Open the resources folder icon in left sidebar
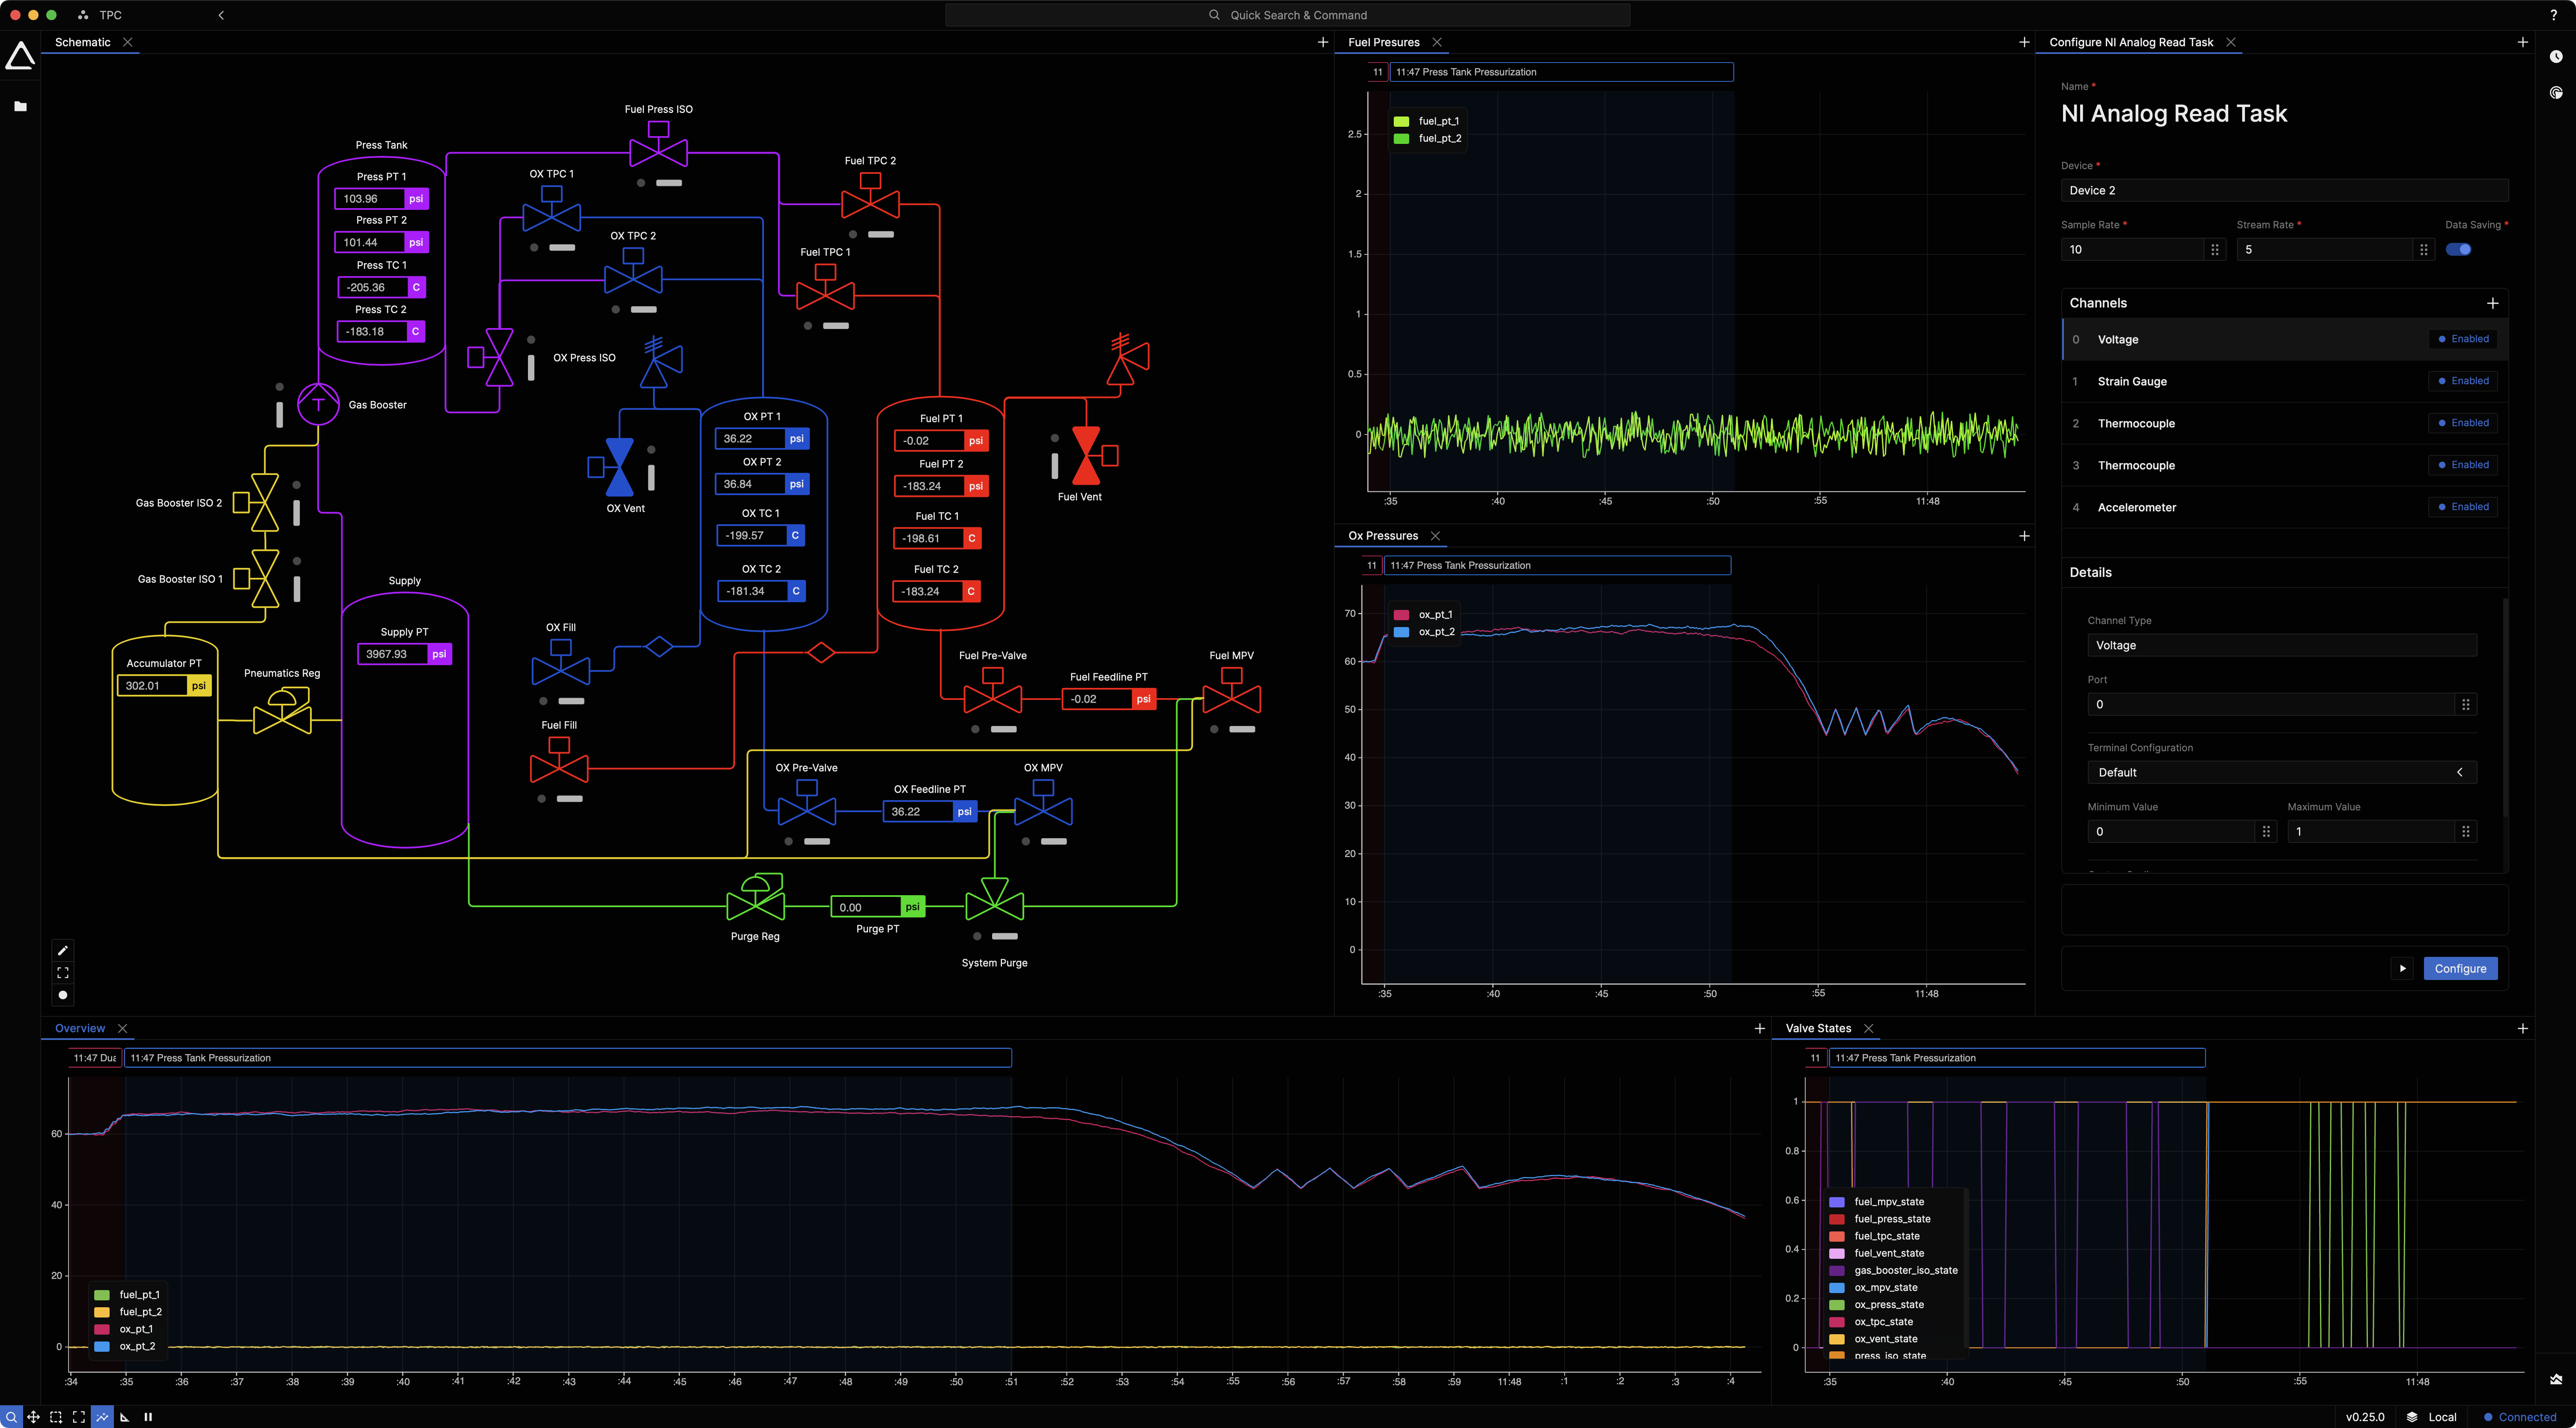Viewport: 2576px width, 1428px height. coord(20,106)
